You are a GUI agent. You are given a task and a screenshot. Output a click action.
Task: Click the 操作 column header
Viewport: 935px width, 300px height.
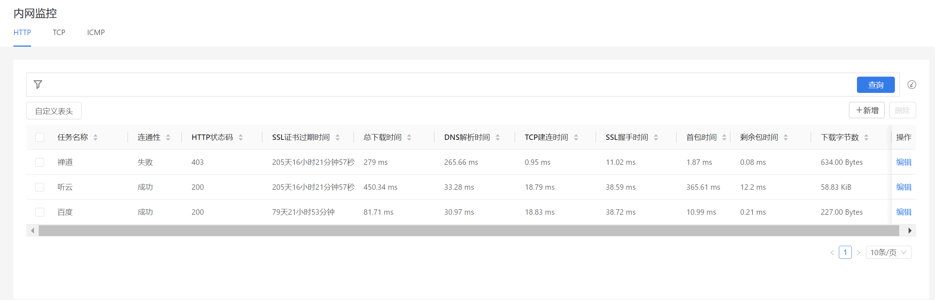tap(904, 137)
